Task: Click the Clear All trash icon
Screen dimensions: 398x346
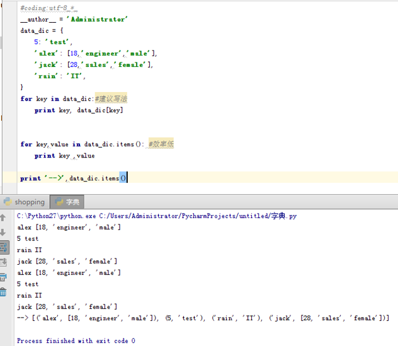Action: coord(3,292)
